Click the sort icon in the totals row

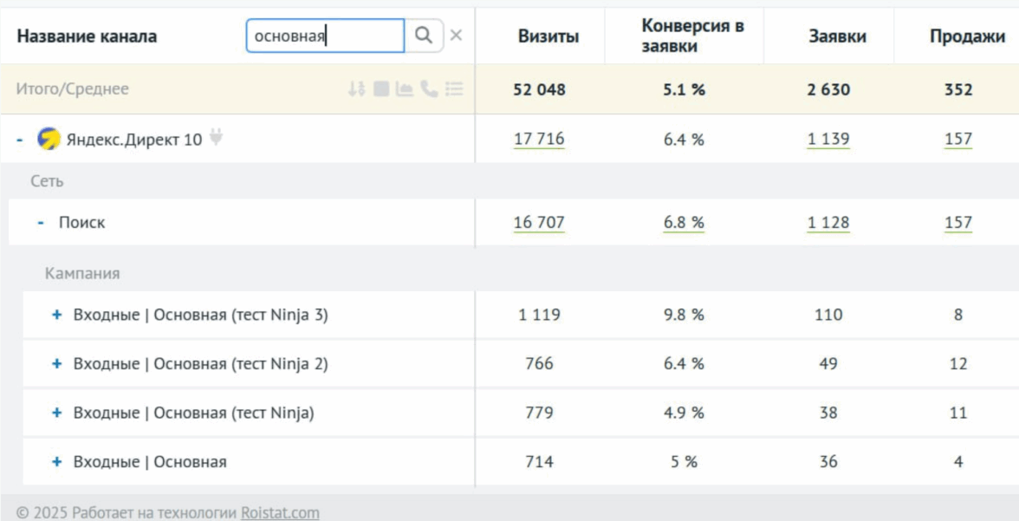click(x=356, y=89)
